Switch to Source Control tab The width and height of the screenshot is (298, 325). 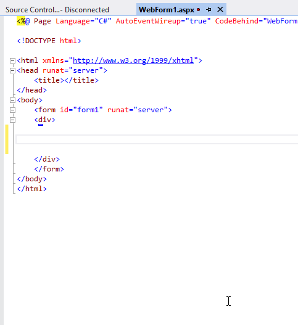tap(57, 10)
